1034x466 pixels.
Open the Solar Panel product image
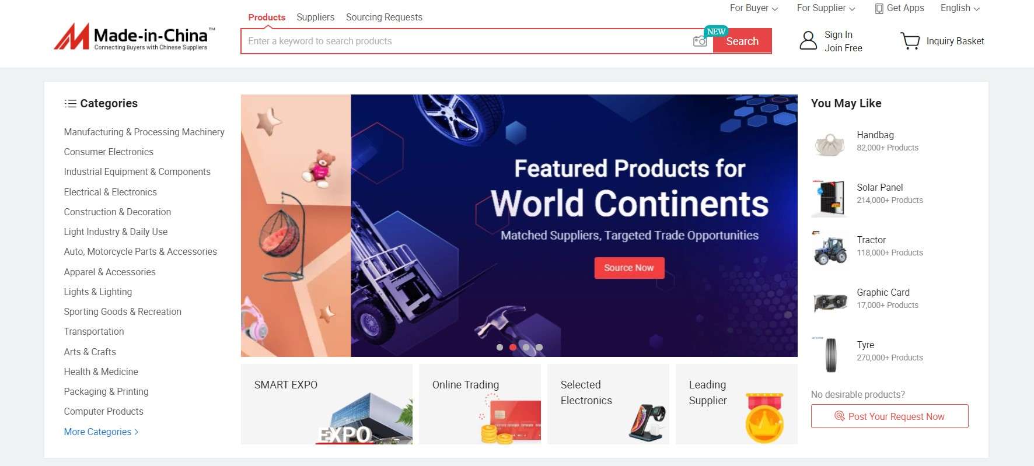pos(830,197)
